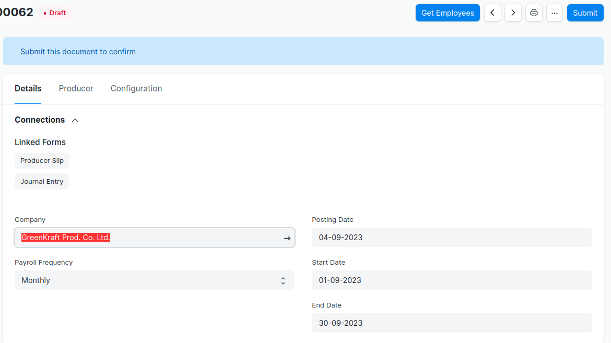
Task: Go to the previous document arrow
Action: [x=492, y=13]
